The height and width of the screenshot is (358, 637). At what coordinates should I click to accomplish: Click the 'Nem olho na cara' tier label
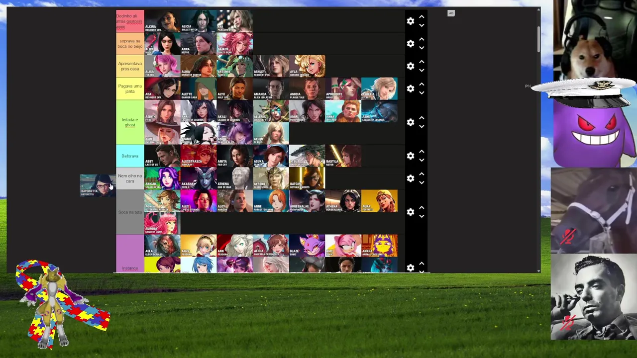[x=130, y=179]
